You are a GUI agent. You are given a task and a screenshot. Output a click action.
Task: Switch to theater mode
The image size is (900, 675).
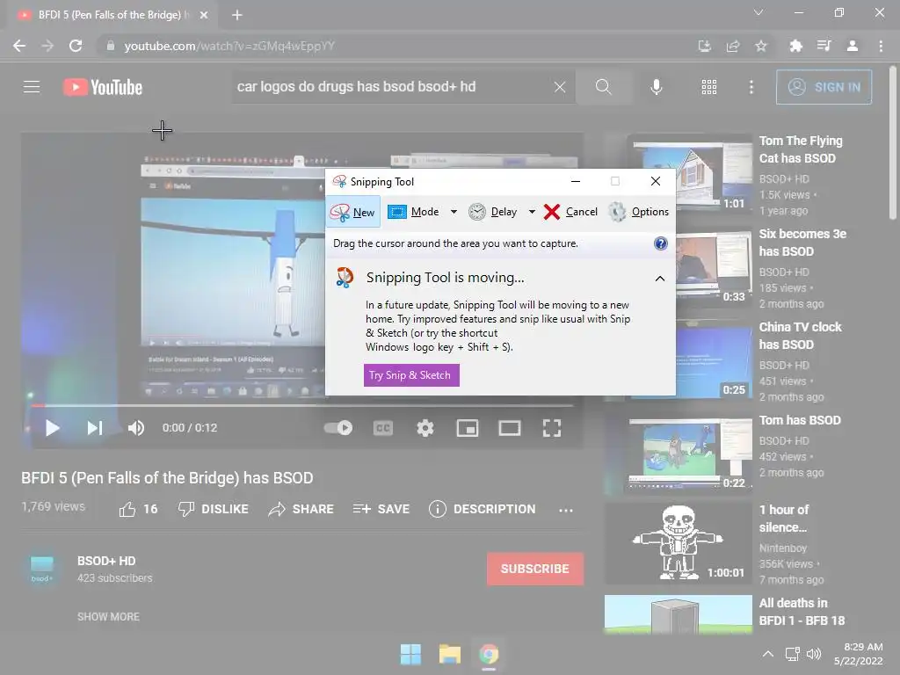click(x=509, y=428)
